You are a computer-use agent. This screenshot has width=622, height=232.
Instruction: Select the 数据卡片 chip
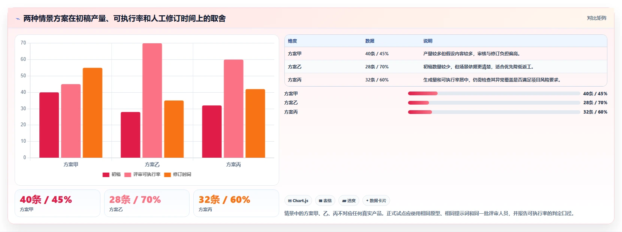point(376,201)
